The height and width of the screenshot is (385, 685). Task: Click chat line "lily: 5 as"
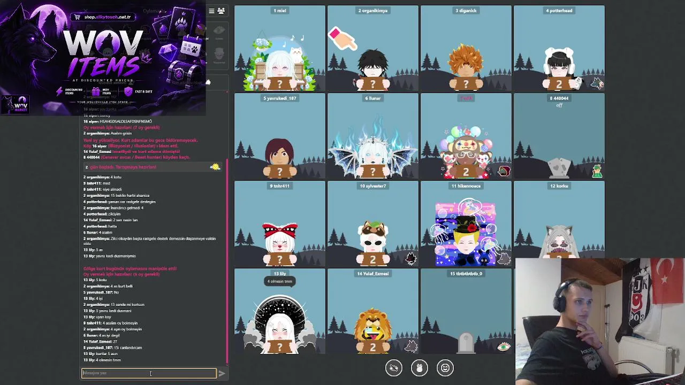coord(93,250)
